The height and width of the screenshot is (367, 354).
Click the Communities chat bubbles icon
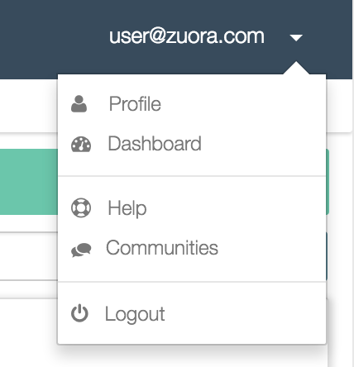click(81, 250)
